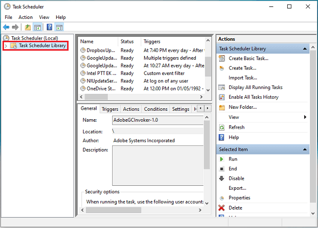318x228 pixels.
Task: Collapse the Selected Item actions section
Action: point(305,150)
